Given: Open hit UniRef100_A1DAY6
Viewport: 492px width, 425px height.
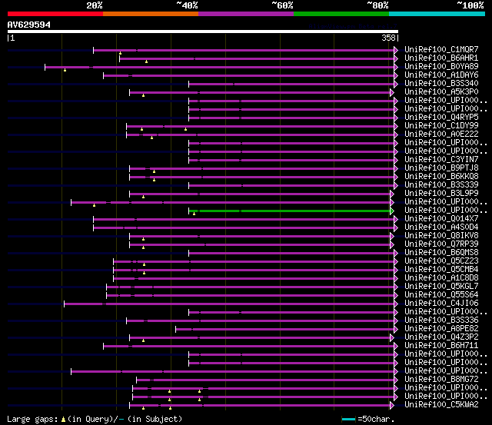Looking at the screenshot, I should (x=441, y=75).
